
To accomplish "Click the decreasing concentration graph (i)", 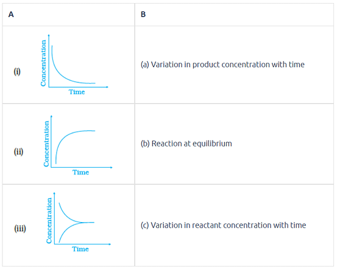I will point(74,65).
